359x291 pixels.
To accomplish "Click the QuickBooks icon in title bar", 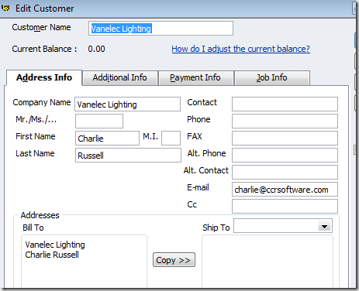I will coord(5,8).
